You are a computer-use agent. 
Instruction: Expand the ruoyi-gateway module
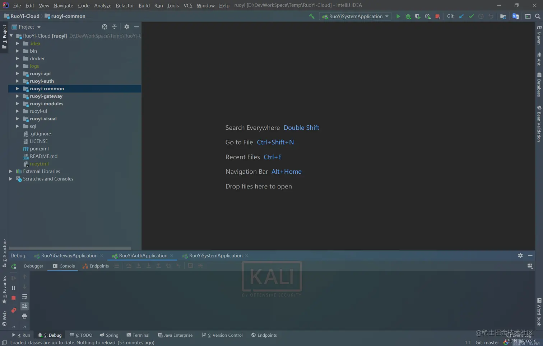(17, 96)
